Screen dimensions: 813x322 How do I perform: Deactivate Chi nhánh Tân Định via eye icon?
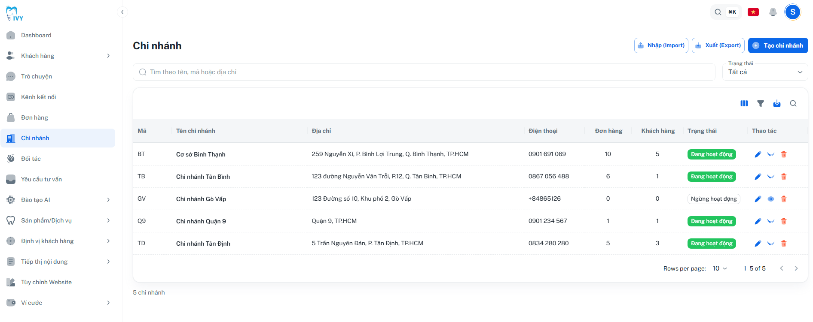click(x=771, y=244)
